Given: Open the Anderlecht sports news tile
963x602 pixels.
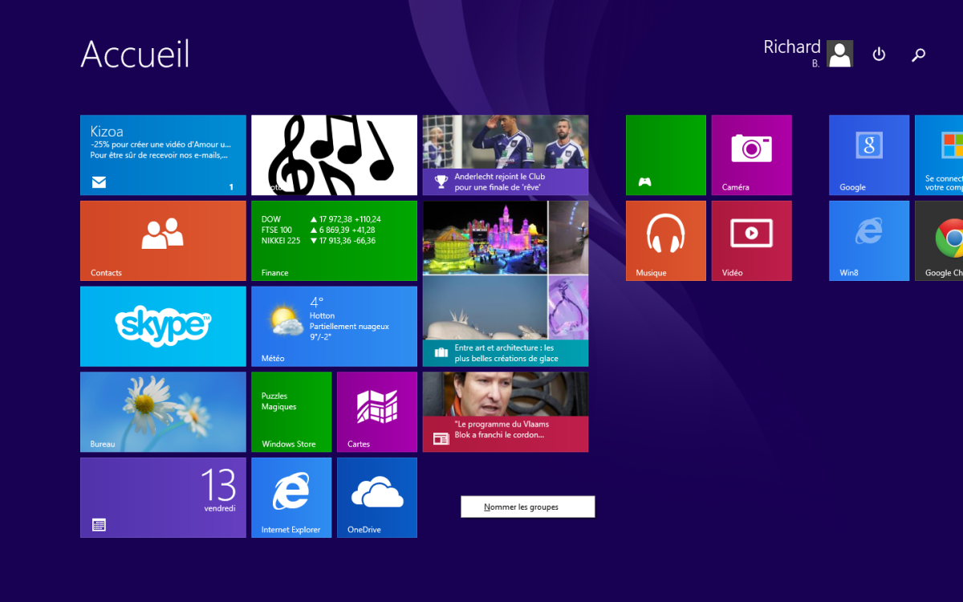Looking at the screenshot, I should coord(506,155).
